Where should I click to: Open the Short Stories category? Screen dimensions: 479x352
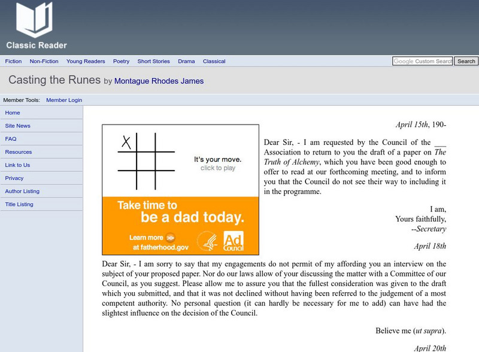pyautogui.click(x=153, y=61)
